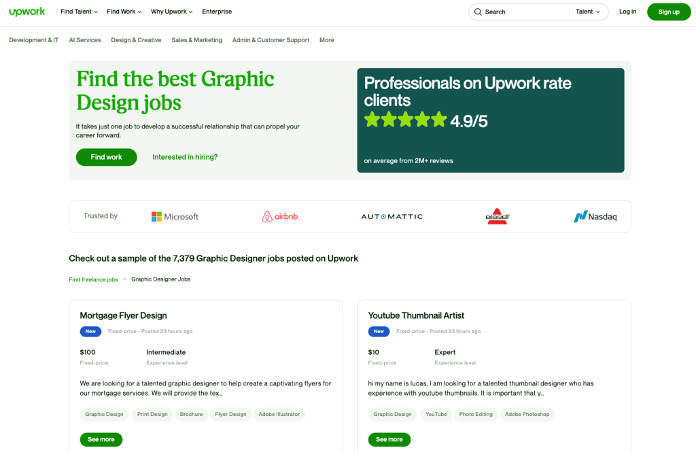Click the 4.9/5 rating text

[469, 121]
